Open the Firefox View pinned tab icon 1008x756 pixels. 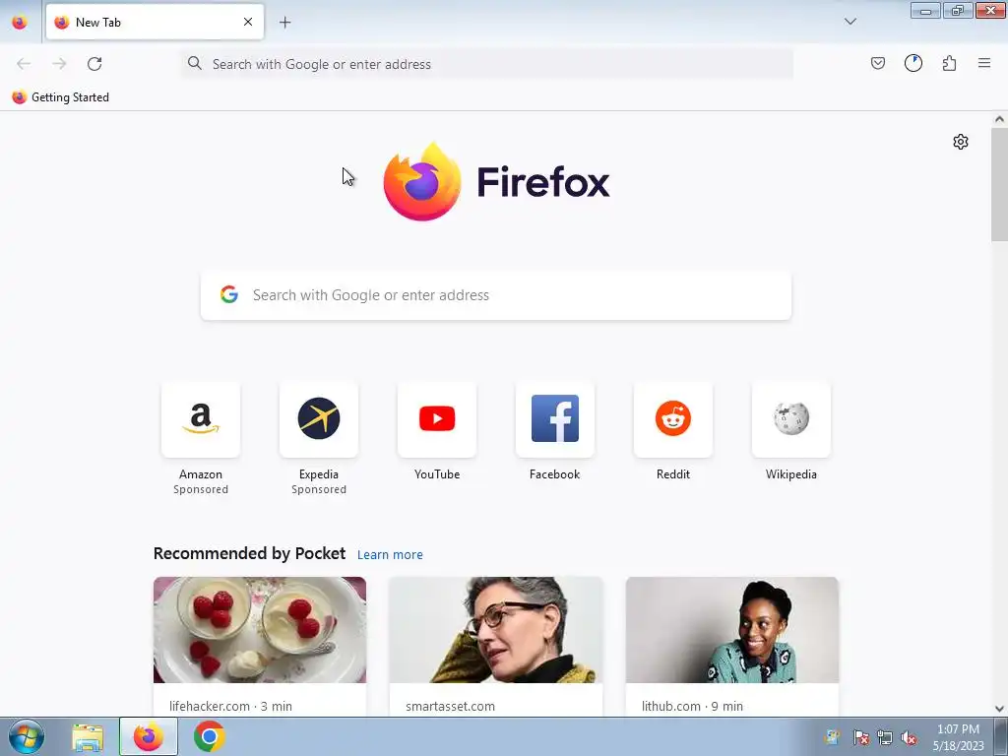tap(20, 22)
